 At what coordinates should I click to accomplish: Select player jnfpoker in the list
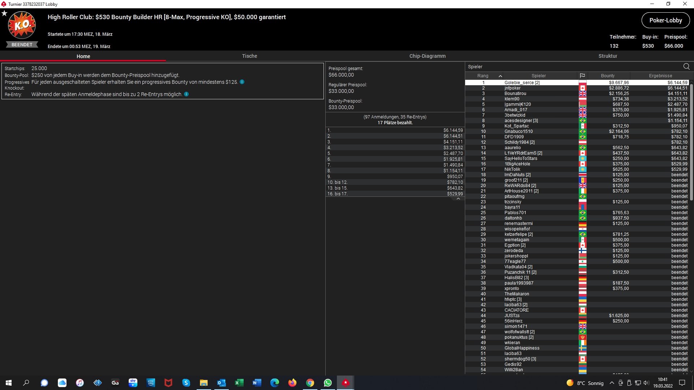[x=513, y=88]
